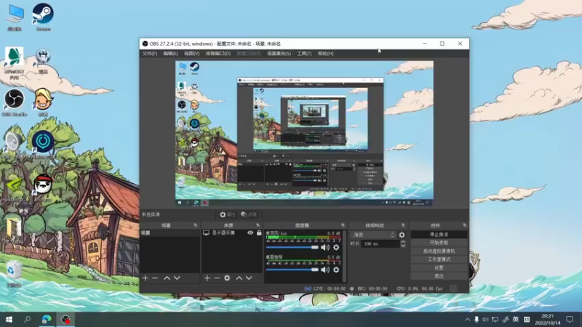Open the 文件(F) File menu
Viewport: 582px width, 327px height.
tap(150, 53)
